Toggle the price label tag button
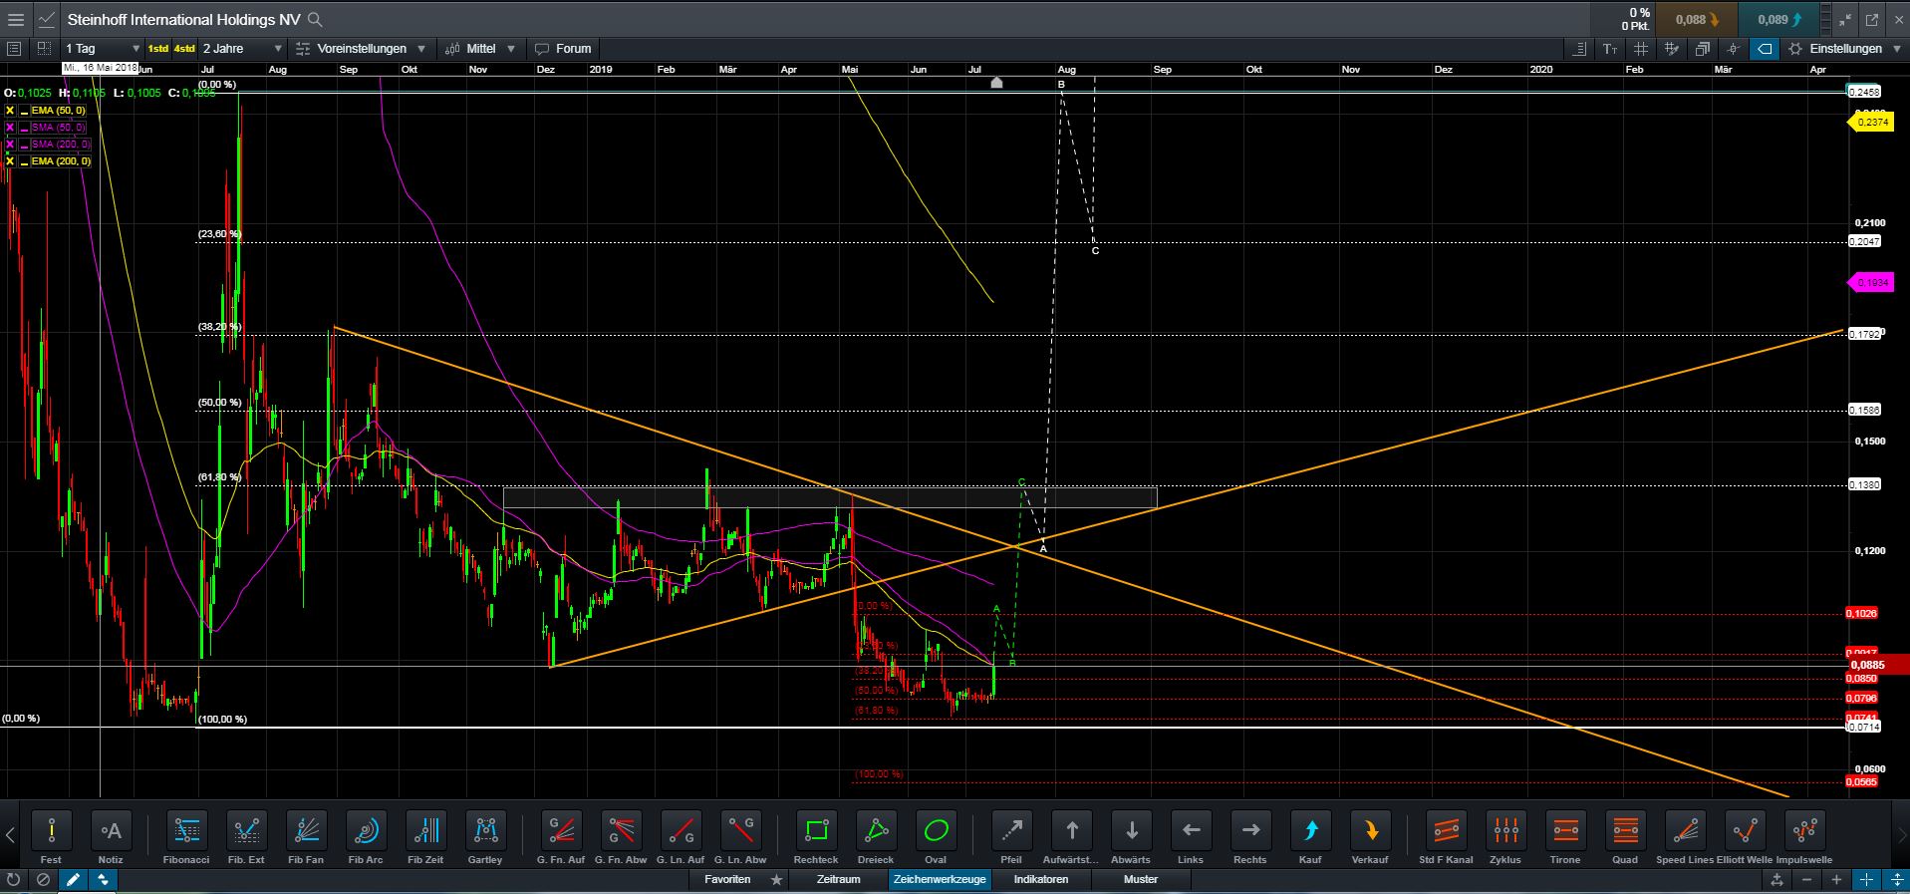The image size is (1910, 894). 1765,48
